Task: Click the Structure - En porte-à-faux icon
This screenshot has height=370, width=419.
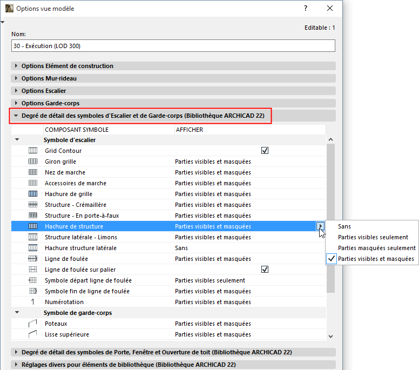Action: (x=33, y=216)
